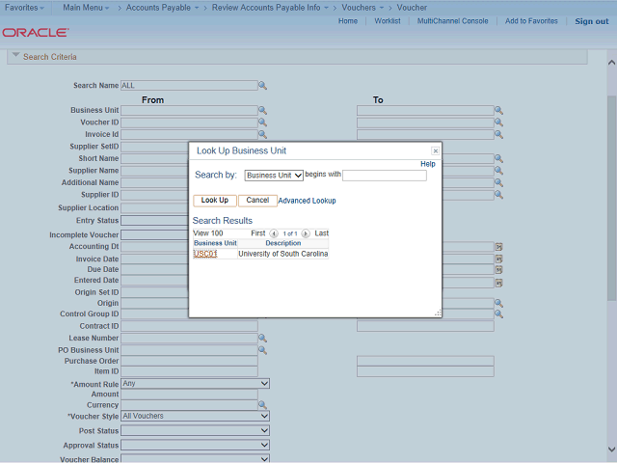
Task: Click the Search Name lookup magnifier icon
Action: [x=262, y=86]
